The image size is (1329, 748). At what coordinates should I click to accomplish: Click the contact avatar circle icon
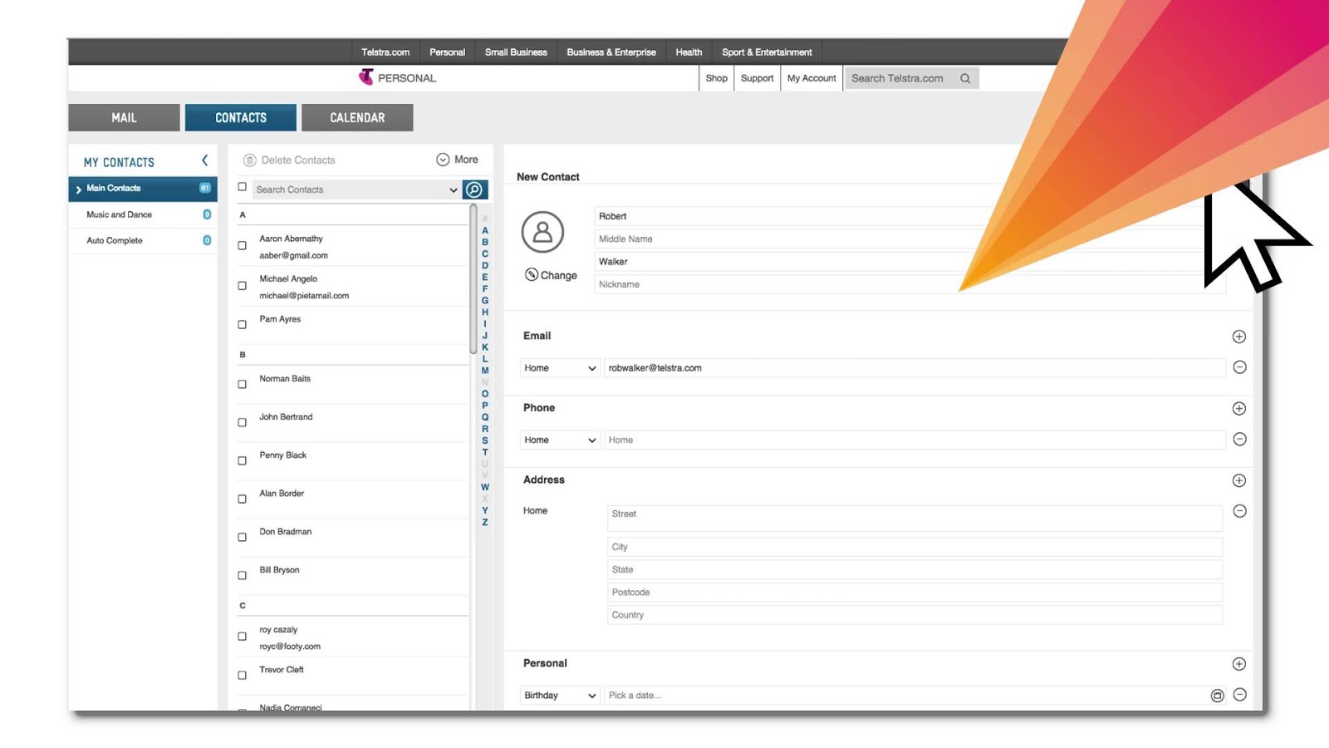click(x=543, y=234)
